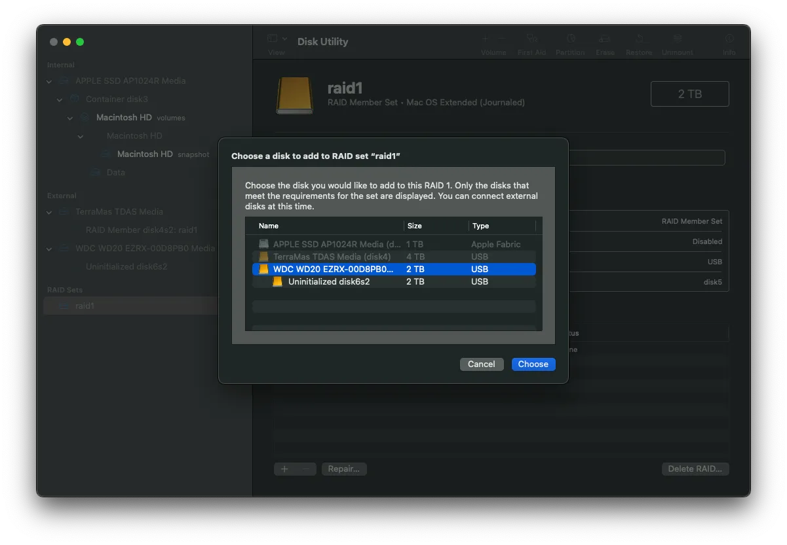787x545 pixels.
Task: Click the Restore toolbar icon
Action: 638,40
